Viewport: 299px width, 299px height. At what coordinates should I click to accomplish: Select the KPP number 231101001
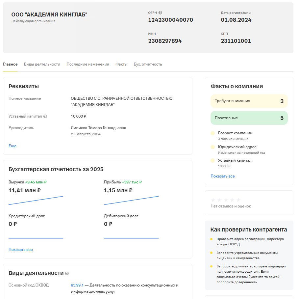tap(236, 41)
